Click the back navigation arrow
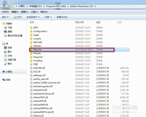The width and height of the screenshot is (146, 117). 2,6
